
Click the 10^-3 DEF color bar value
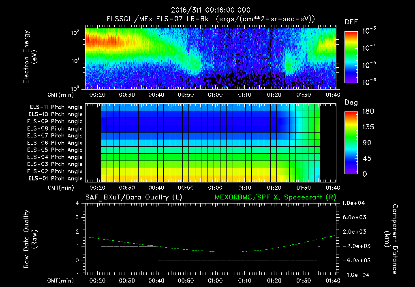[369, 31]
